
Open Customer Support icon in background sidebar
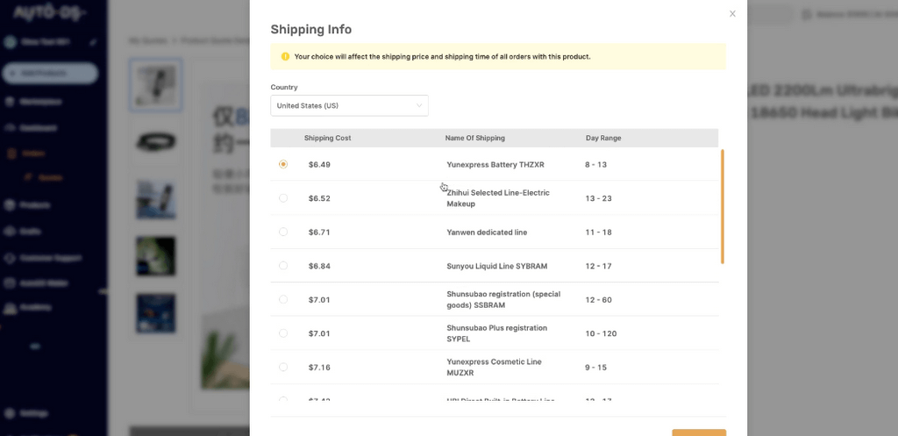click(x=9, y=258)
